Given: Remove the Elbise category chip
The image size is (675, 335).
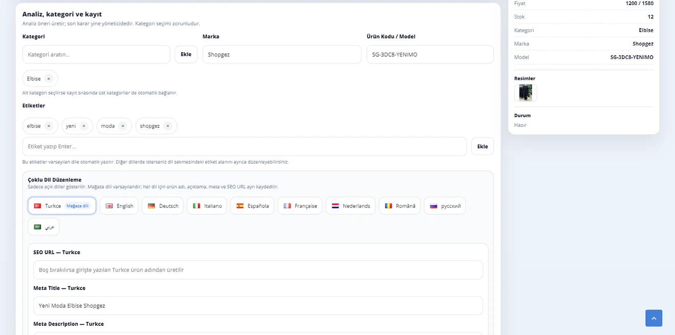Looking at the screenshot, I should [49, 79].
